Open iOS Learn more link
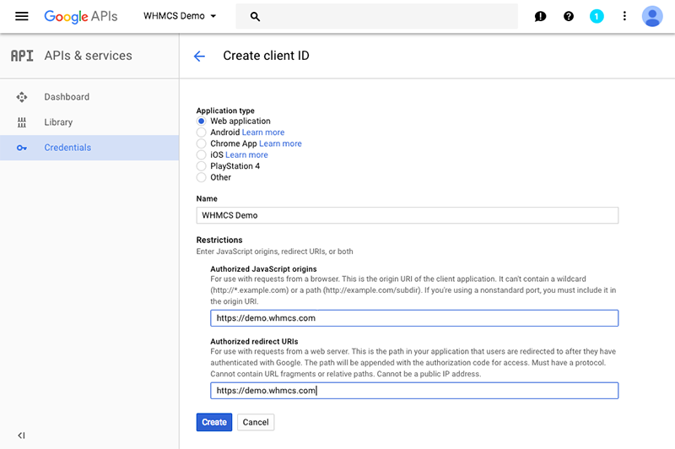The height and width of the screenshot is (449, 675). click(x=246, y=154)
